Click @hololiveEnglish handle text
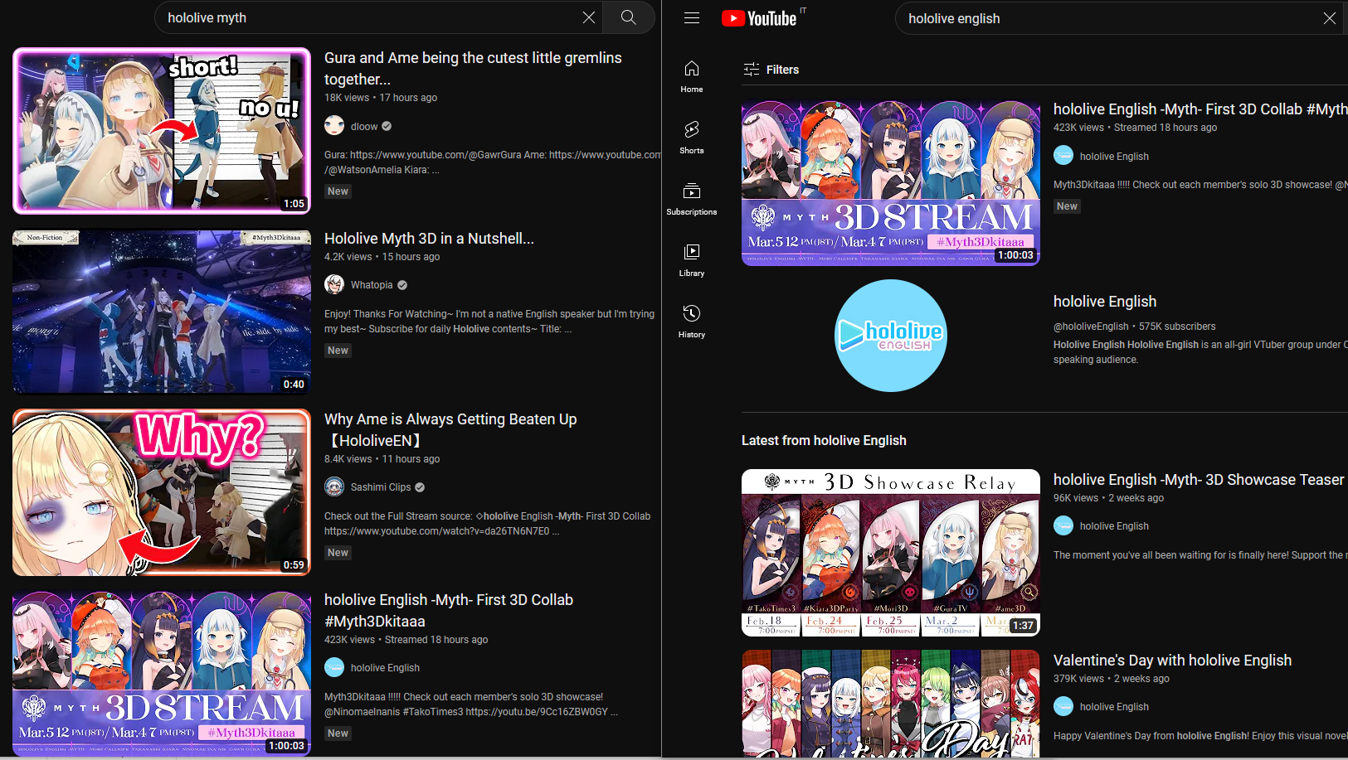1348x760 pixels. (1091, 327)
